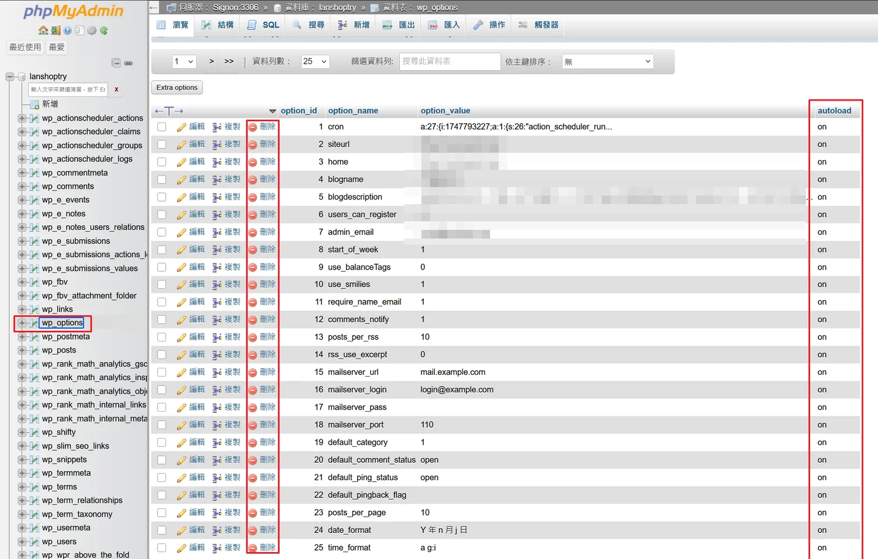Open the rows-per-page dropdown showing 25
This screenshot has height=559, width=878.
[315, 61]
